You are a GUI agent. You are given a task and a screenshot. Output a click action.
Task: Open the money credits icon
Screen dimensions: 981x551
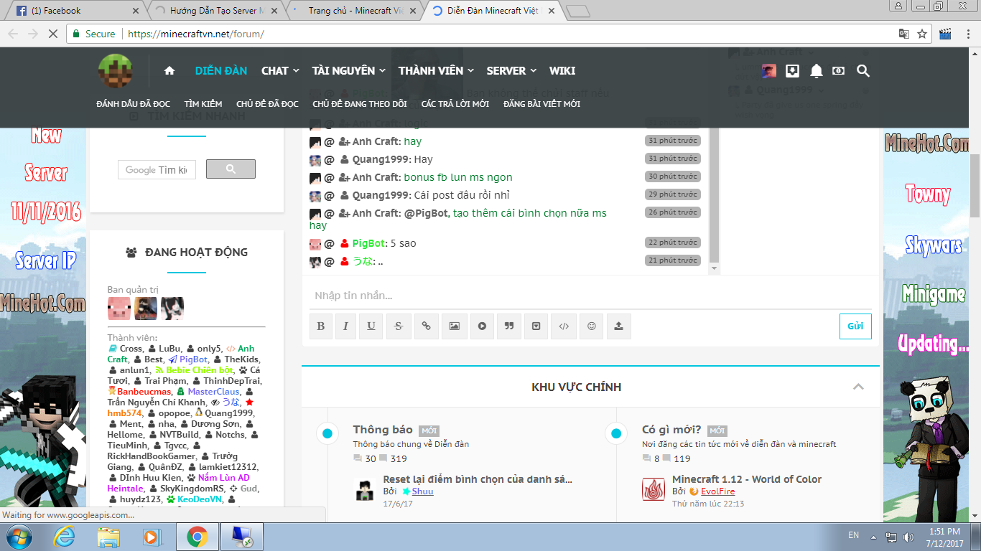pyautogui.click(x=838, y=70)
